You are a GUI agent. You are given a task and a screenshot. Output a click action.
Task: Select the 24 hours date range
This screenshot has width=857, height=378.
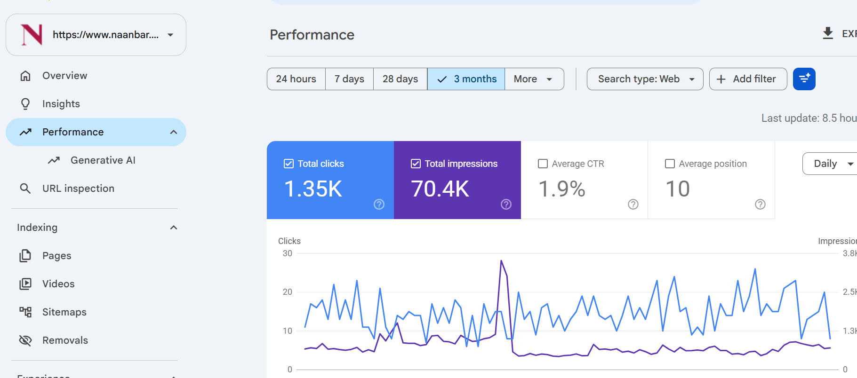point(296,79)
